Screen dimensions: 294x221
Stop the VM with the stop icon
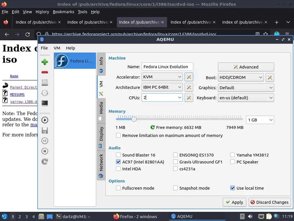[x=45, y=151]
